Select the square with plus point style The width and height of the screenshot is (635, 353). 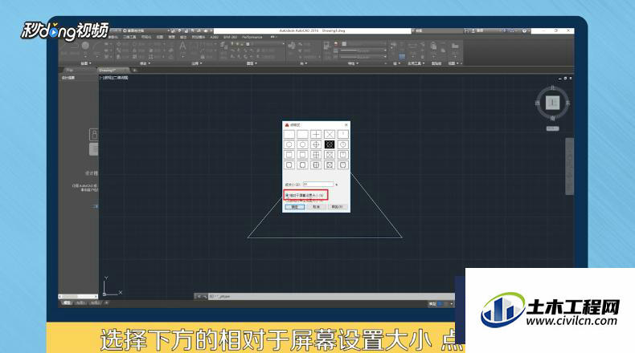tap(316, 155)
